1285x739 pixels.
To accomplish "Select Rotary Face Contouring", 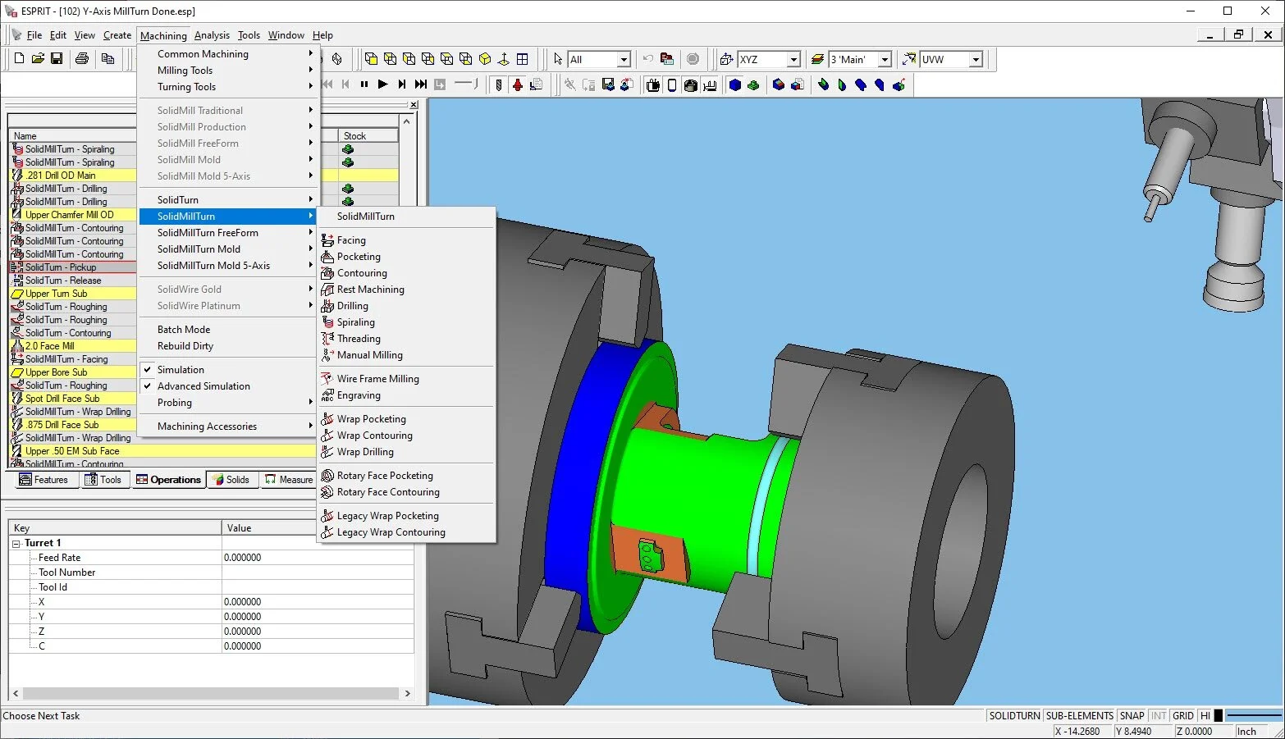I will click(x=406, y=492).
